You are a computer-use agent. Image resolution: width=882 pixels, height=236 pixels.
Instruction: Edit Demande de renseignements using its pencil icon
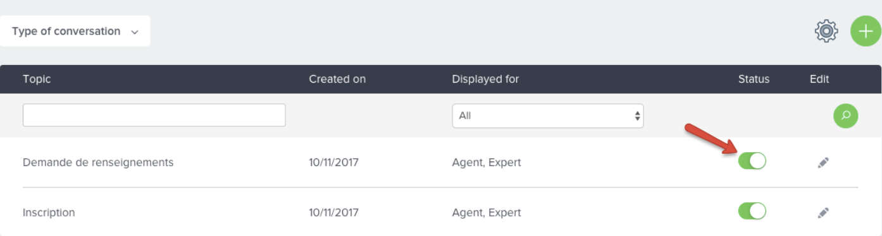tap(823, 163)
